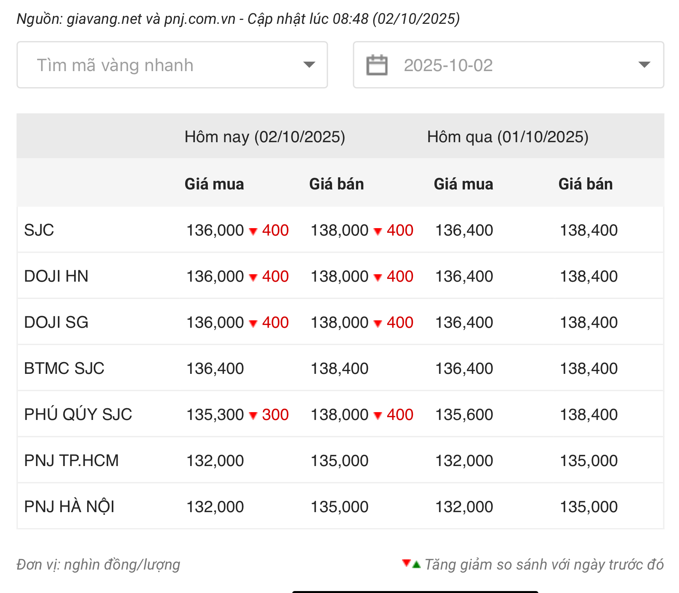Click red down arrow beside SJC buy price
This screenshot has height=593, width=679.
point(253,231)
